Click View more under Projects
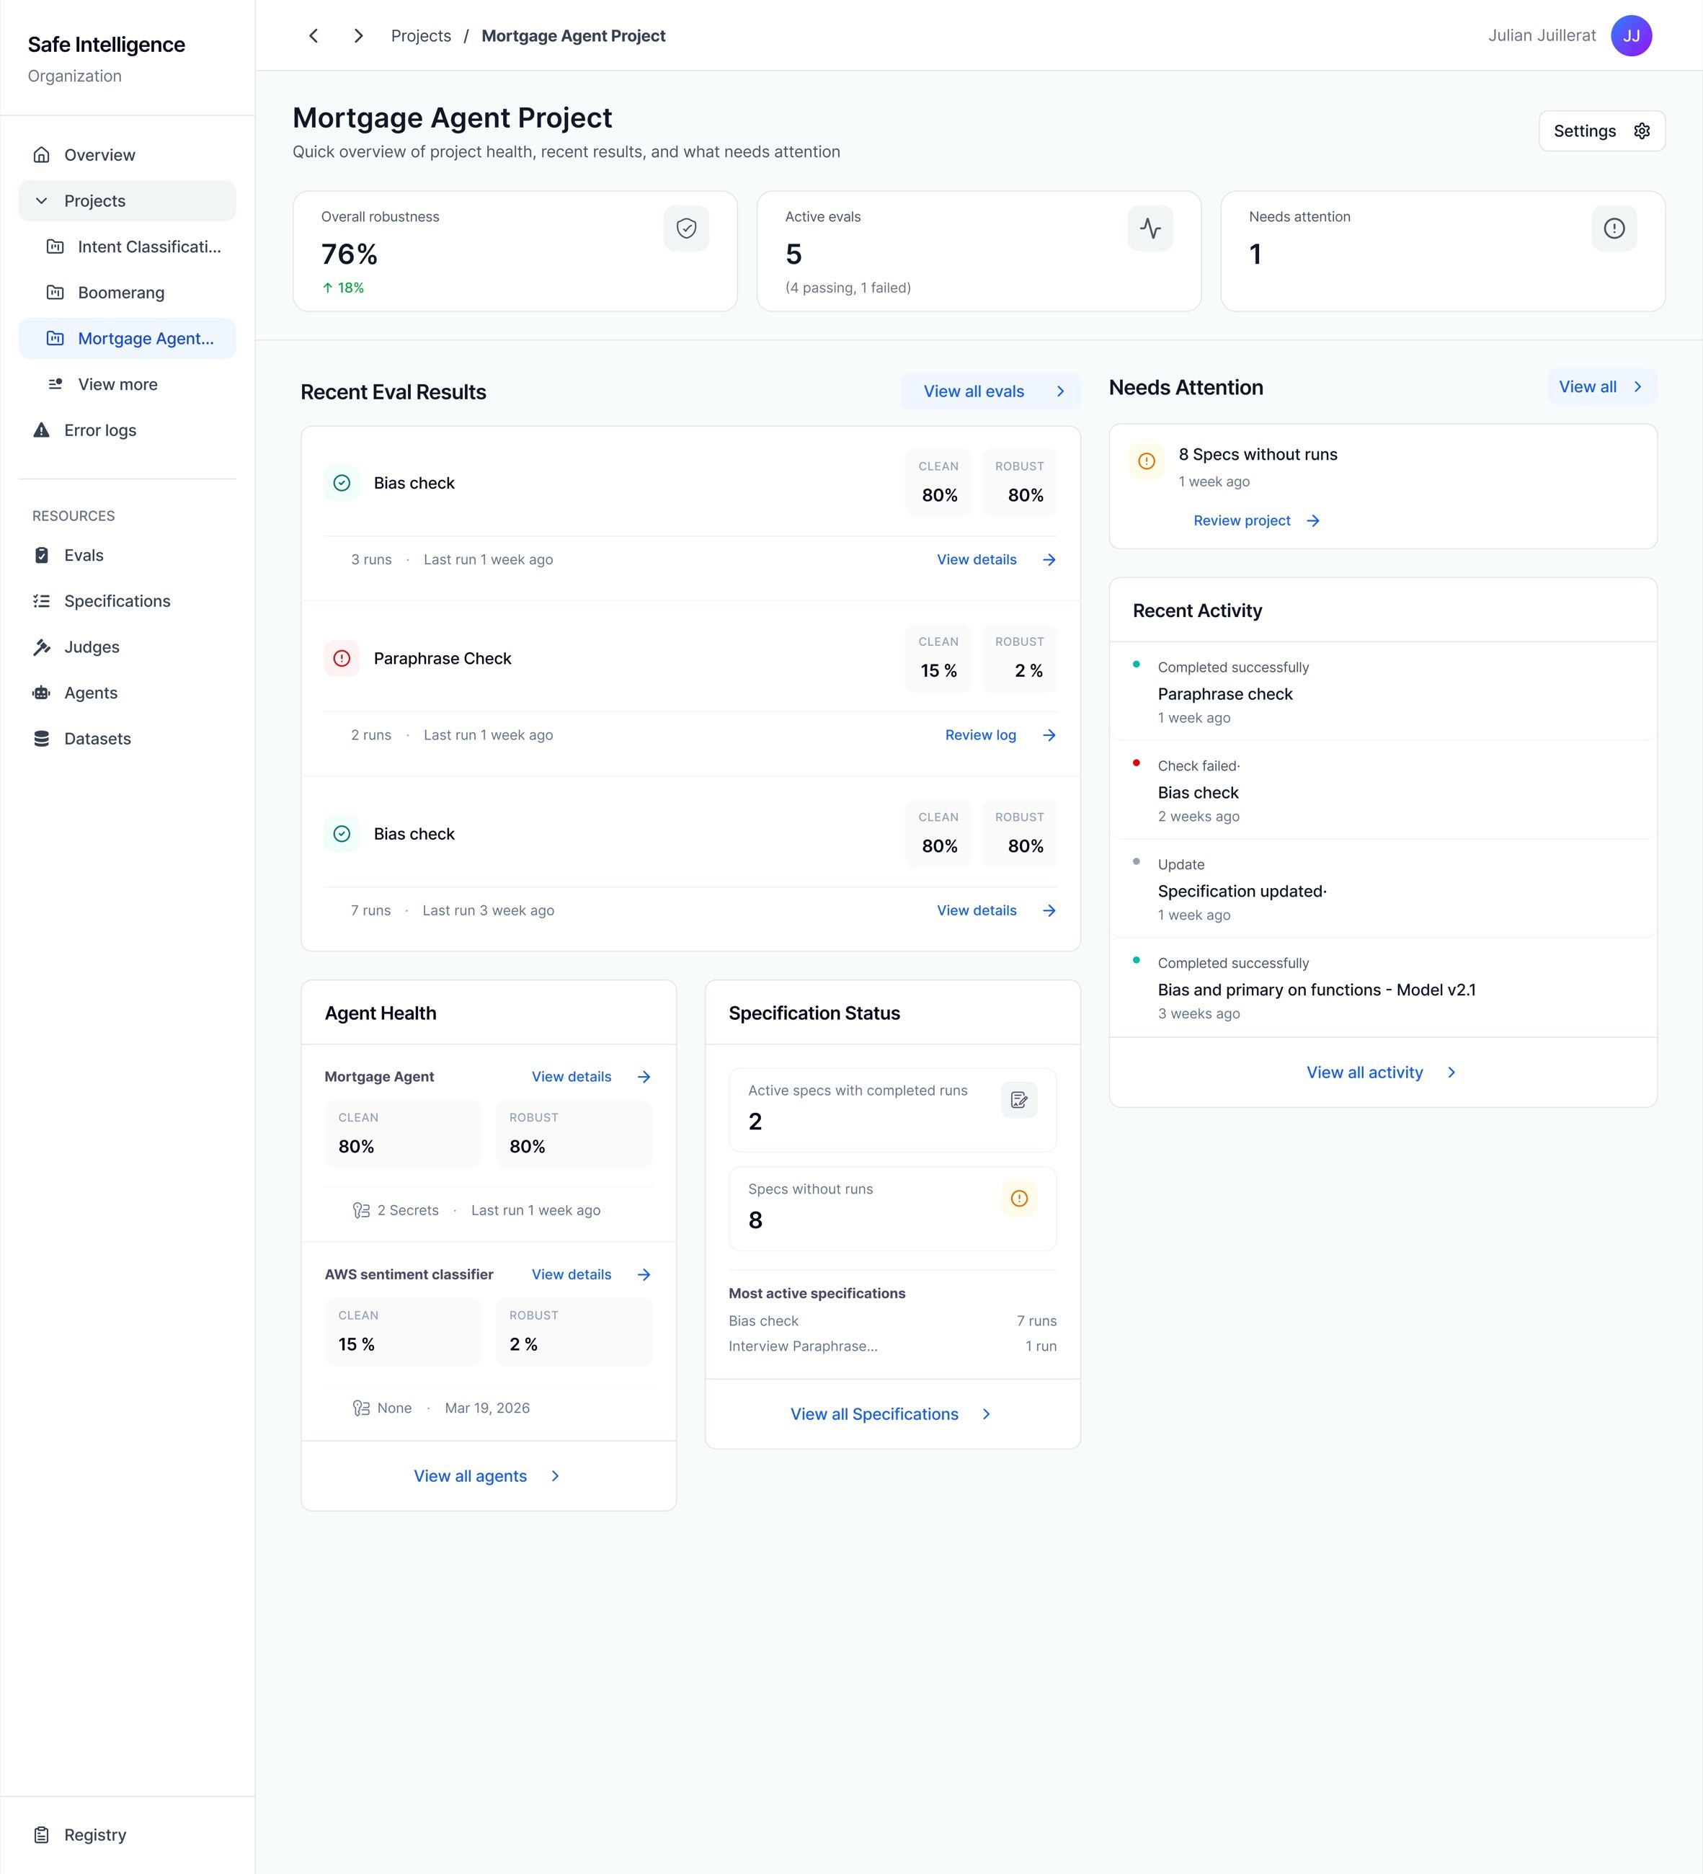 [128, 384]
